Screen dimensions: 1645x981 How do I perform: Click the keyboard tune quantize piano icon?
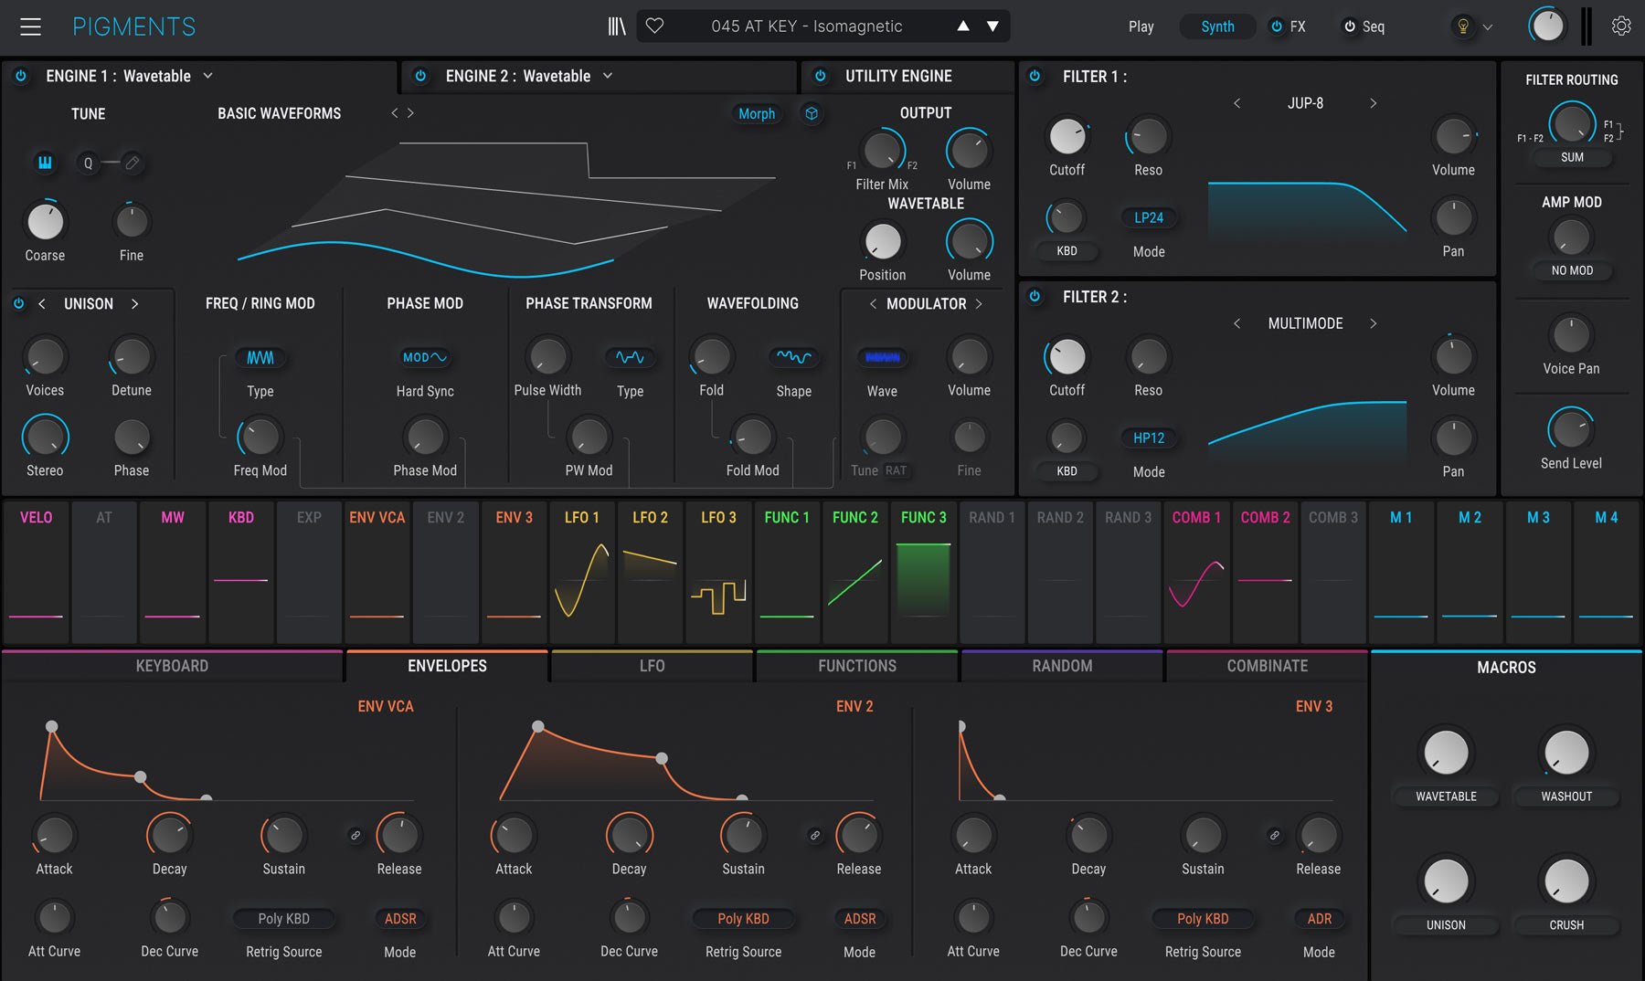pos(44,163)
